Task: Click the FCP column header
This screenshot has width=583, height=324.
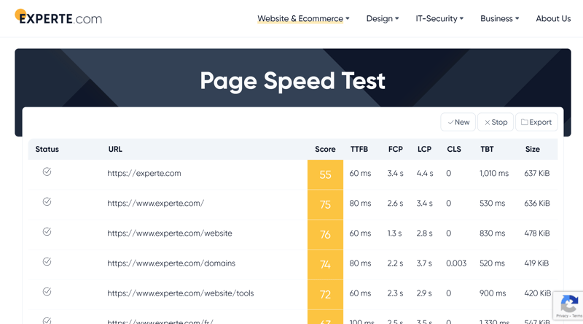Action: pyautogui.click(x=396, y=150)
